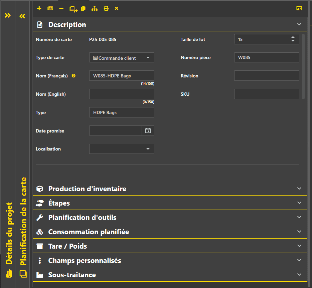
Task: Click the ID card icon at top right
Action: [x=299, y=8]
